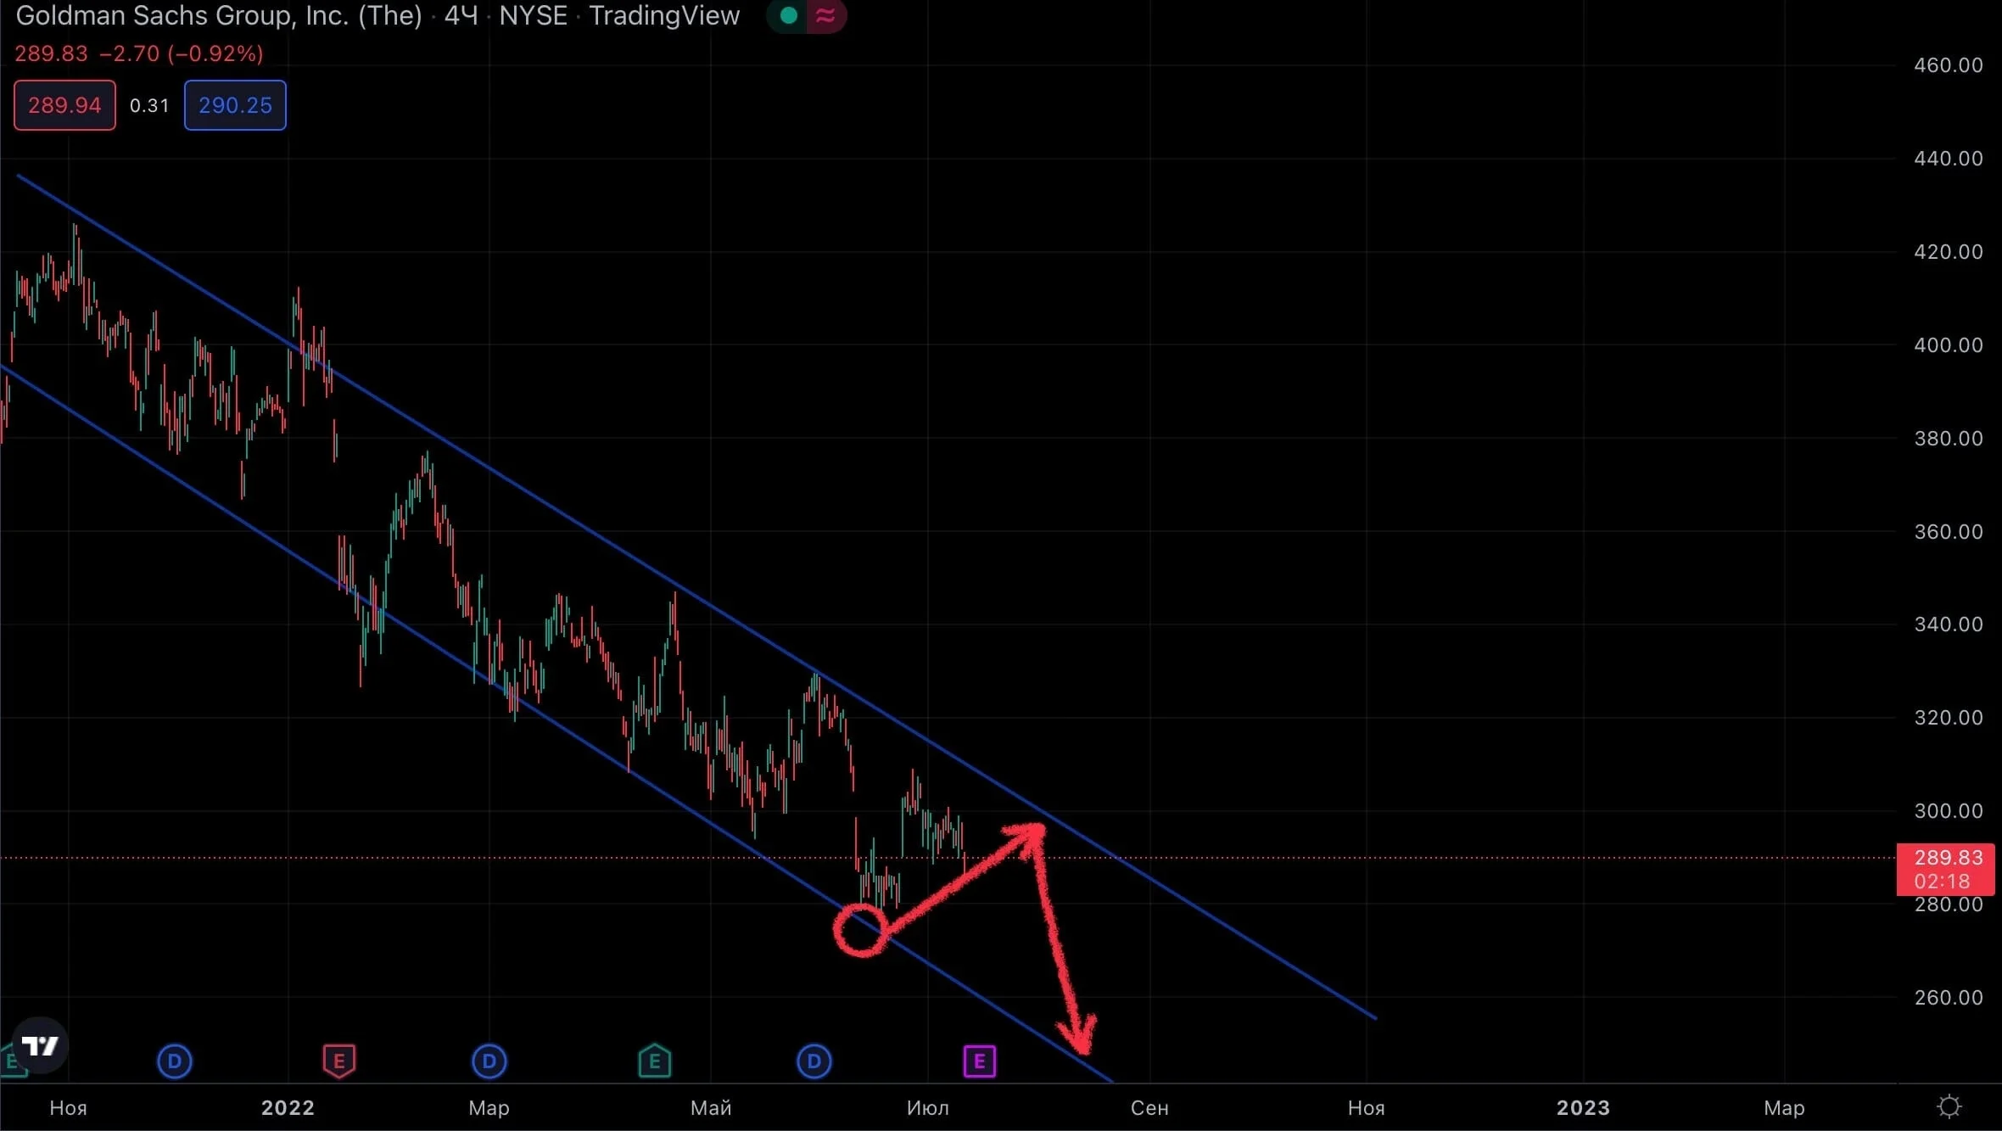The width and height of the screenshot is (2002, 1131).
Task: Open green earnings E marker before Май
Action: pyautogui.click(x=654, y=1061)
